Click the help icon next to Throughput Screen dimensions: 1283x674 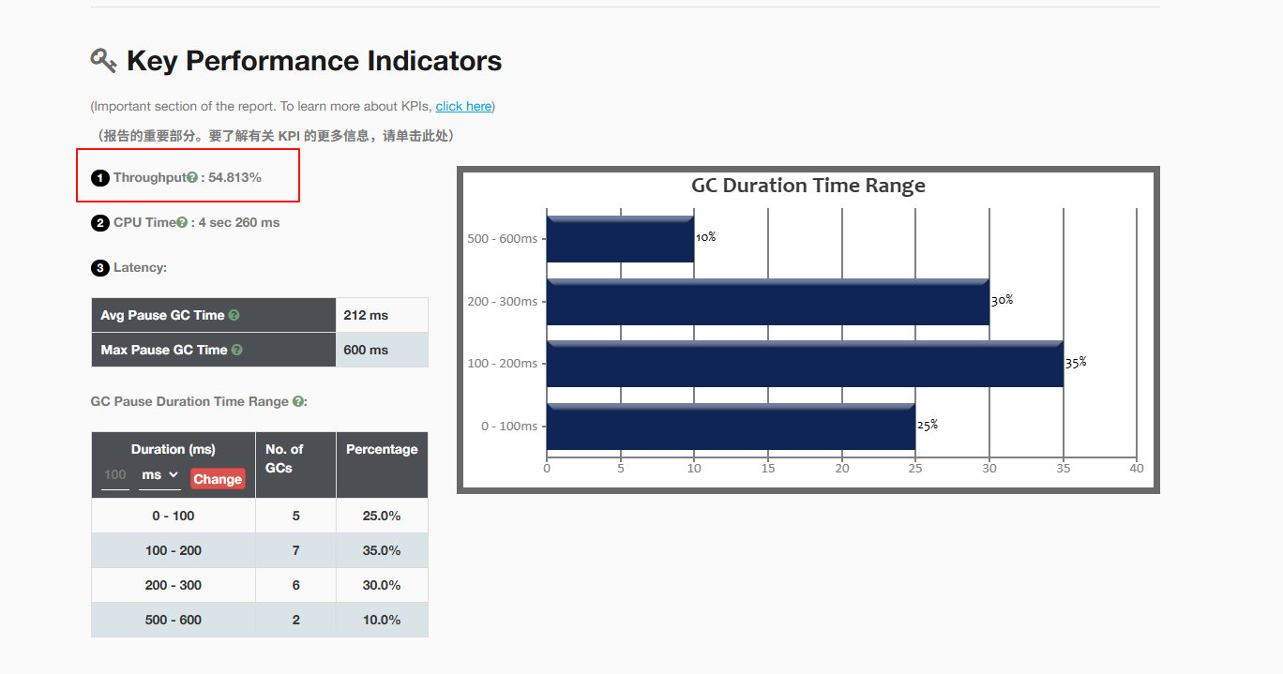click(192, 177)
